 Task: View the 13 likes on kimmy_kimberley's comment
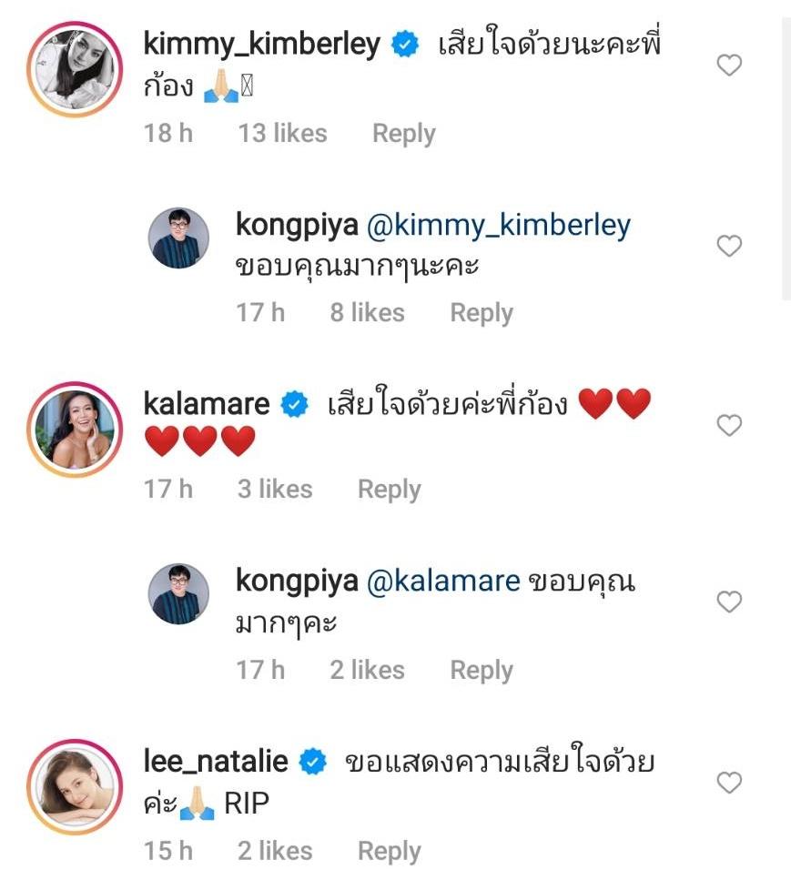click(282, 134)
